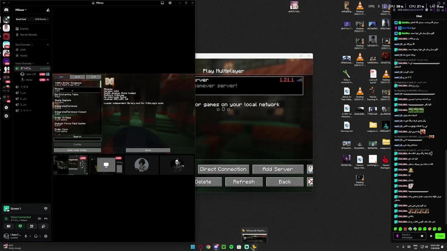The image size is (447, 251).
Task: Click Open mods folder in stream
Action: click(77, 150)
